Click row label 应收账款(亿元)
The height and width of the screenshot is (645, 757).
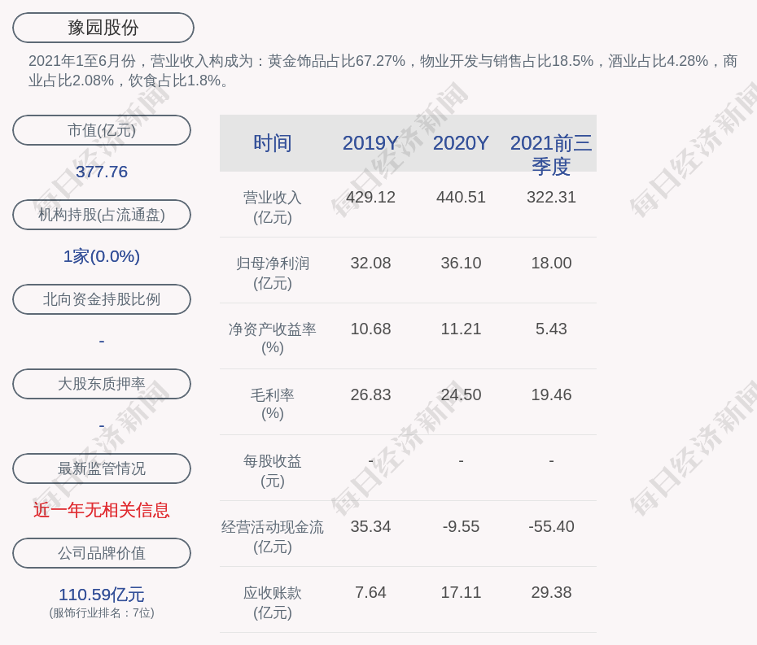(273, 603)
